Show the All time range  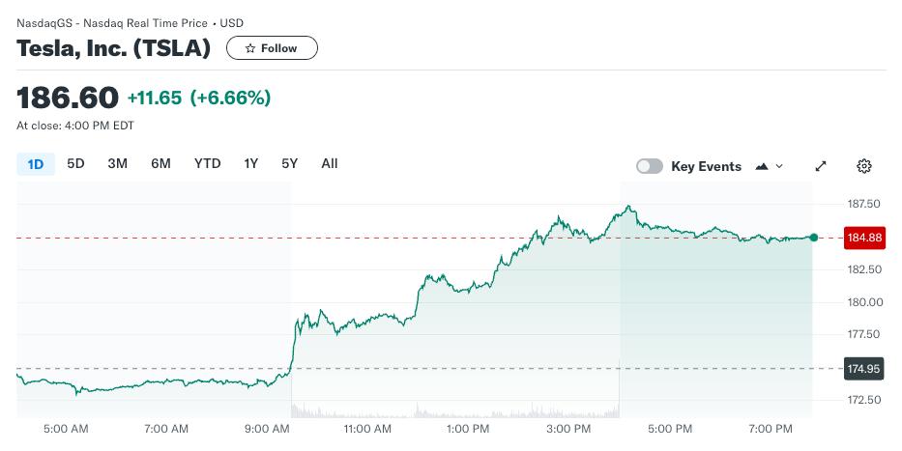(x=329, y=164)
